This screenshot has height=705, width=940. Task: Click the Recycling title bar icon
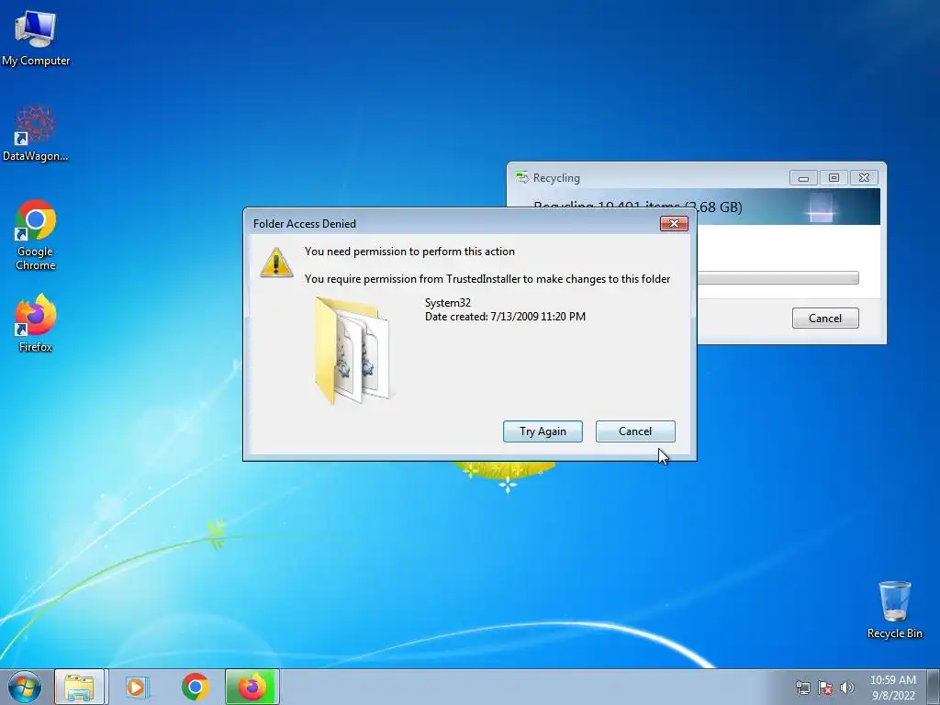point(522,177)
